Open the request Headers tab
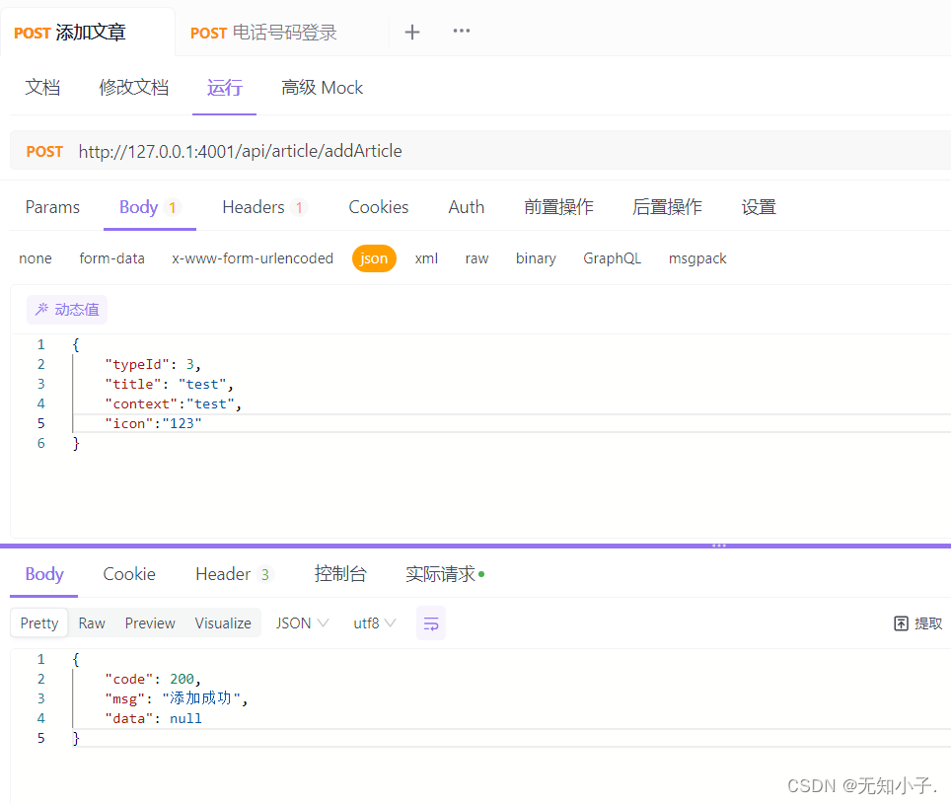Image resolution: width=951 pixels, height=804 pixels. tap(263, 207)
